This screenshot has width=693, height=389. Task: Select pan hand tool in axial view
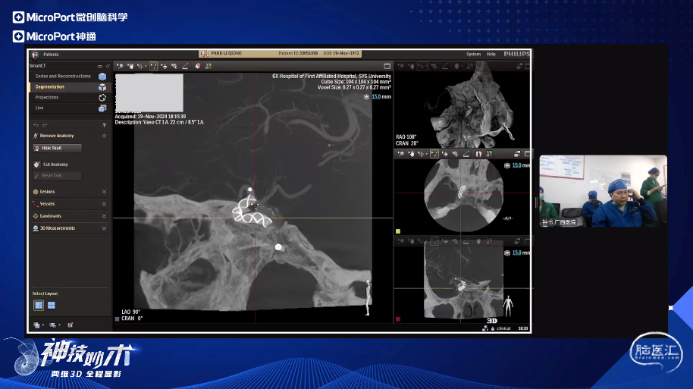pos(412,154)
